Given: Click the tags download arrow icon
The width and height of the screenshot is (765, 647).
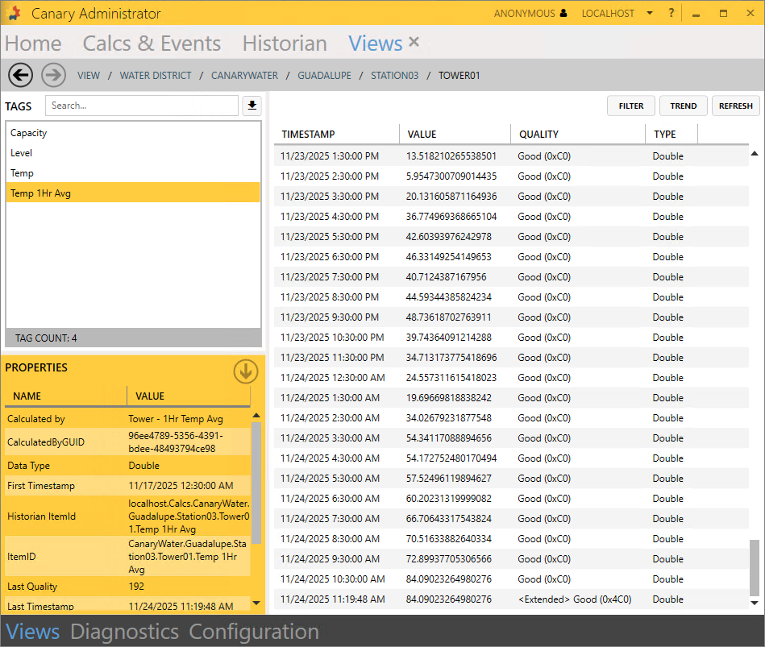Looking at the screenshot, I should [x=252, y=106].
